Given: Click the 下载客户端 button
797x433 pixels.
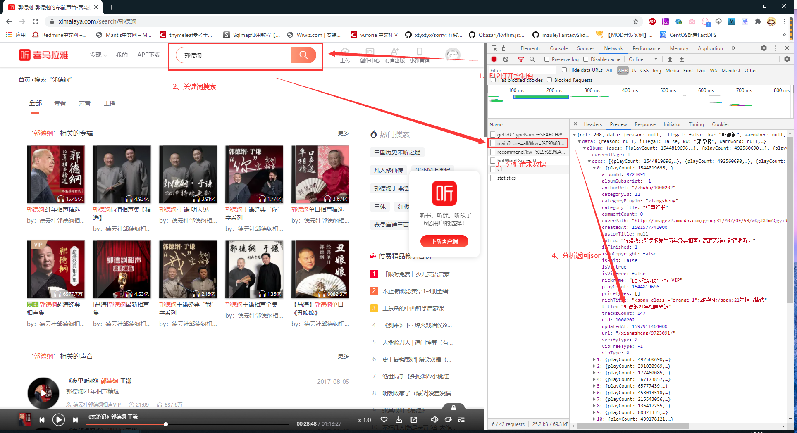Looking at the screenshot, I should (444, 241).
